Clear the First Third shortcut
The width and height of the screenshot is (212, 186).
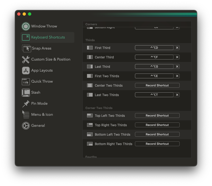pyautogui.click(x=177, y=48)
